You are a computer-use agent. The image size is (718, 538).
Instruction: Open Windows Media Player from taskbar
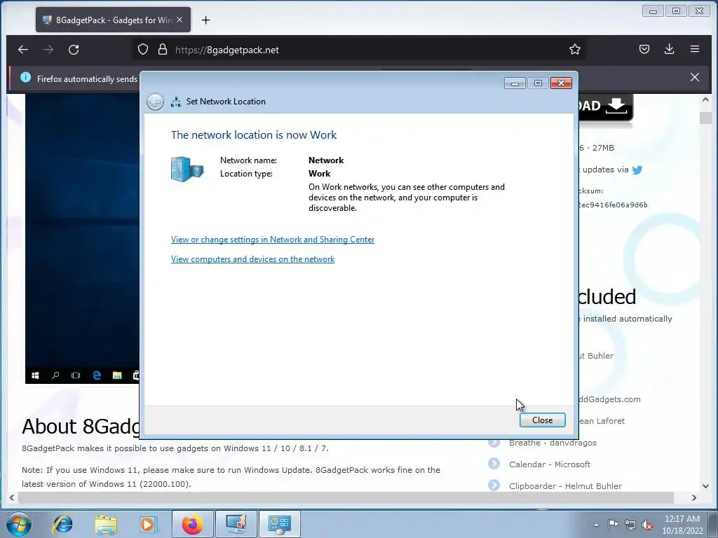[x=149, y=524]
